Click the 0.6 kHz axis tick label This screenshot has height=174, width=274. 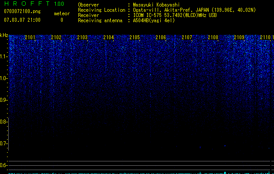[x=3, y=165]
